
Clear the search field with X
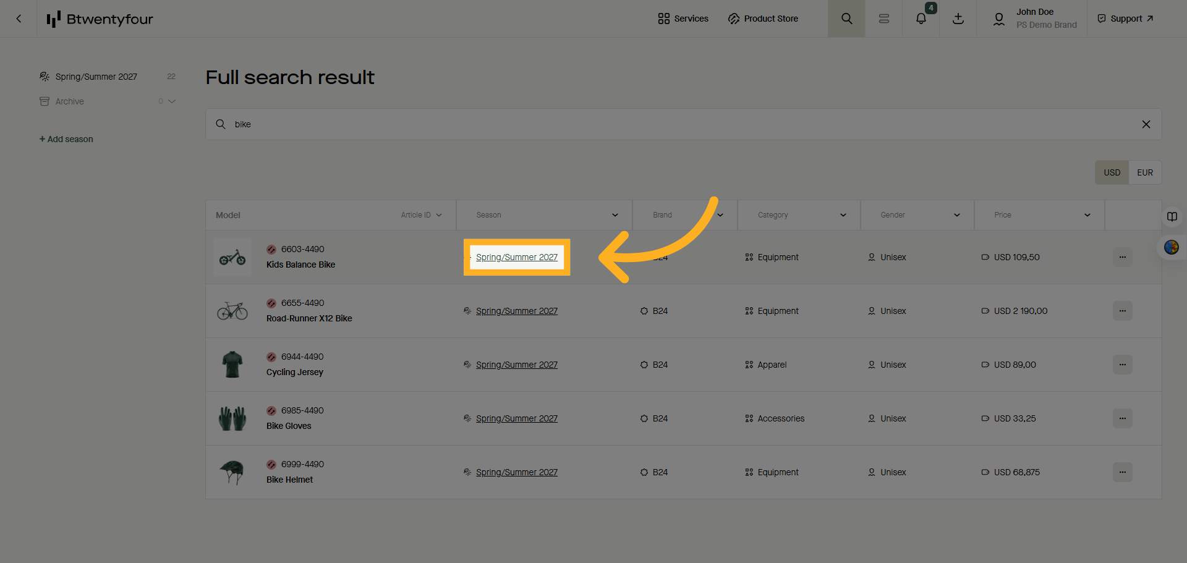tap(1146, 124)
